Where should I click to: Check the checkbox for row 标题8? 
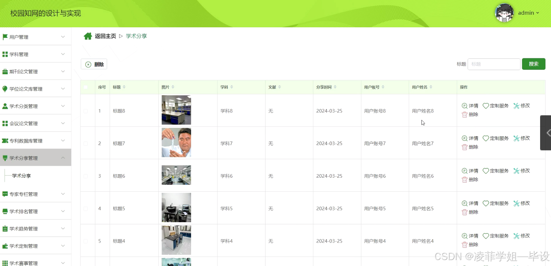click(x=86, y=111)
